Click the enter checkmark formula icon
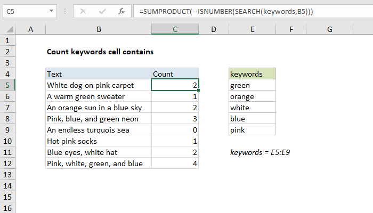This screenshot has width=373, height=213. (x=102, y=11)
